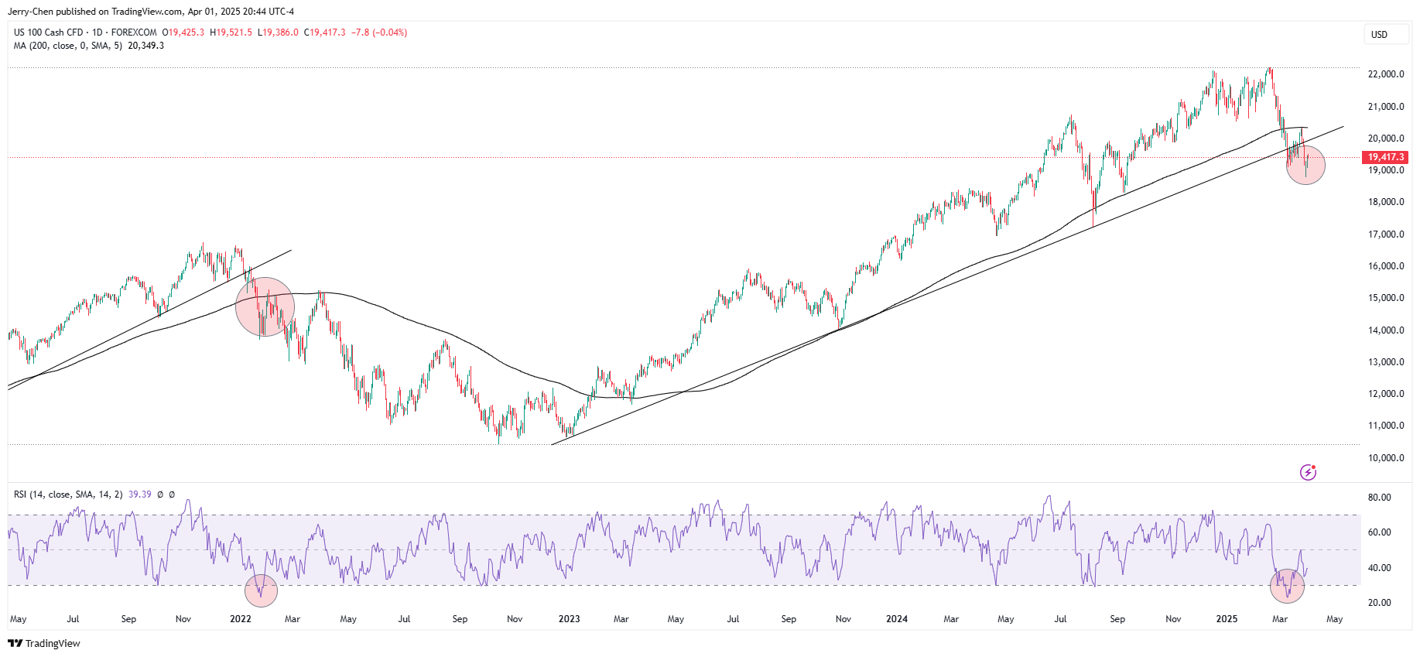Image resolution: width=1420 pixels, height=657 pixels.
Task: Click the RSI (14, close, SMA, 14, 2) legend
Action: click(68, 494)
